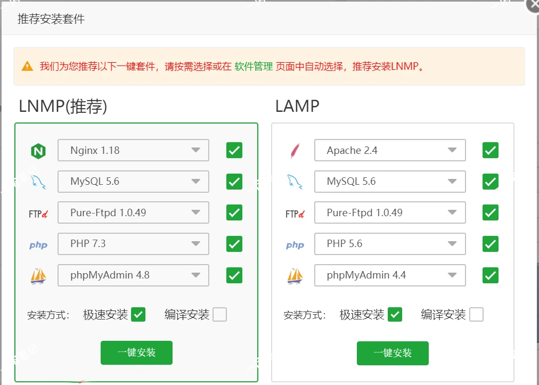Click the PHP logo in LAMP panel

click(x=295, y=245)
